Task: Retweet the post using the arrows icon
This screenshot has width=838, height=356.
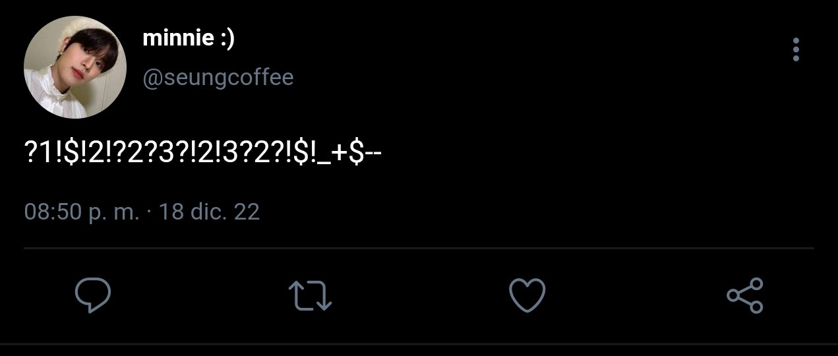Action: 311,295
